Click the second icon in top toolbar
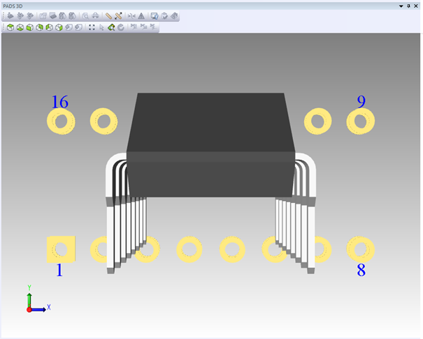This screenshot has height=339, width=423. [20, 16]
